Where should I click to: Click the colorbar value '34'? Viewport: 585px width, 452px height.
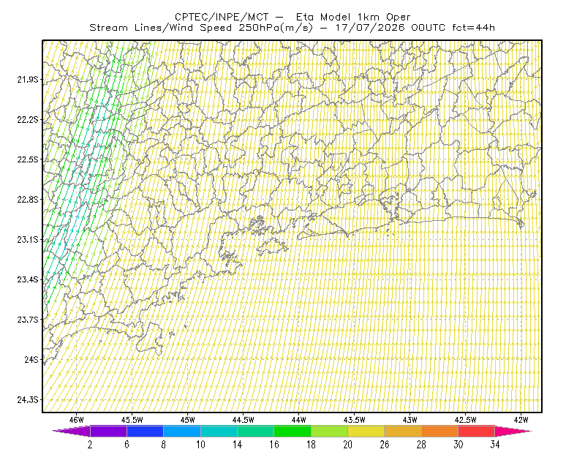tap(495, 445)
